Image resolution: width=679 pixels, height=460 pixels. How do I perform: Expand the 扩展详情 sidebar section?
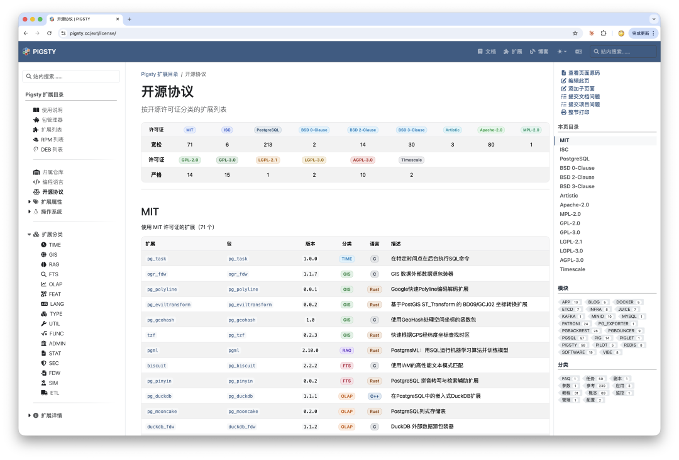click(x=30, y=415)
